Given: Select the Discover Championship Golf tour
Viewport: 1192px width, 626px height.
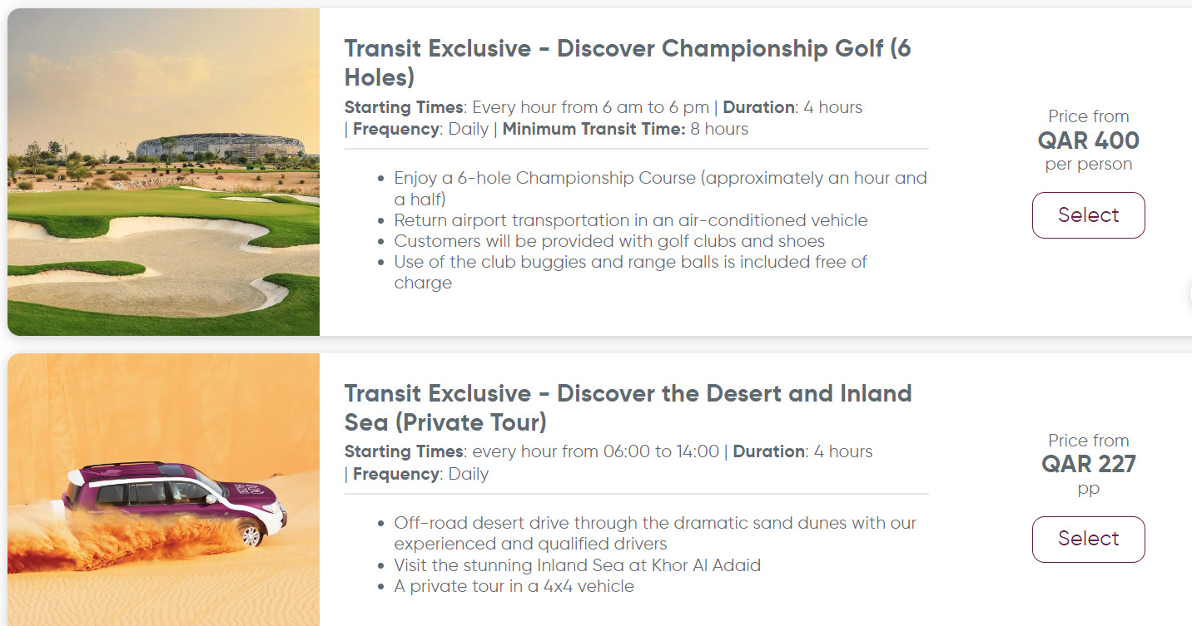Looking at the screenshot, I should point(1088,214).
